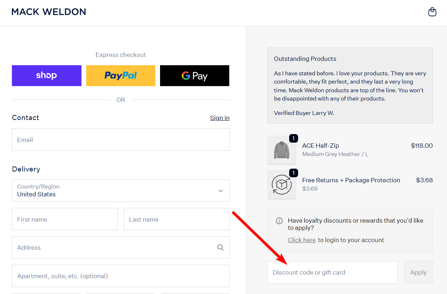Click the quantity badge on Free Returns item
The height and width of the screenshot is (294, 447).
293,173
